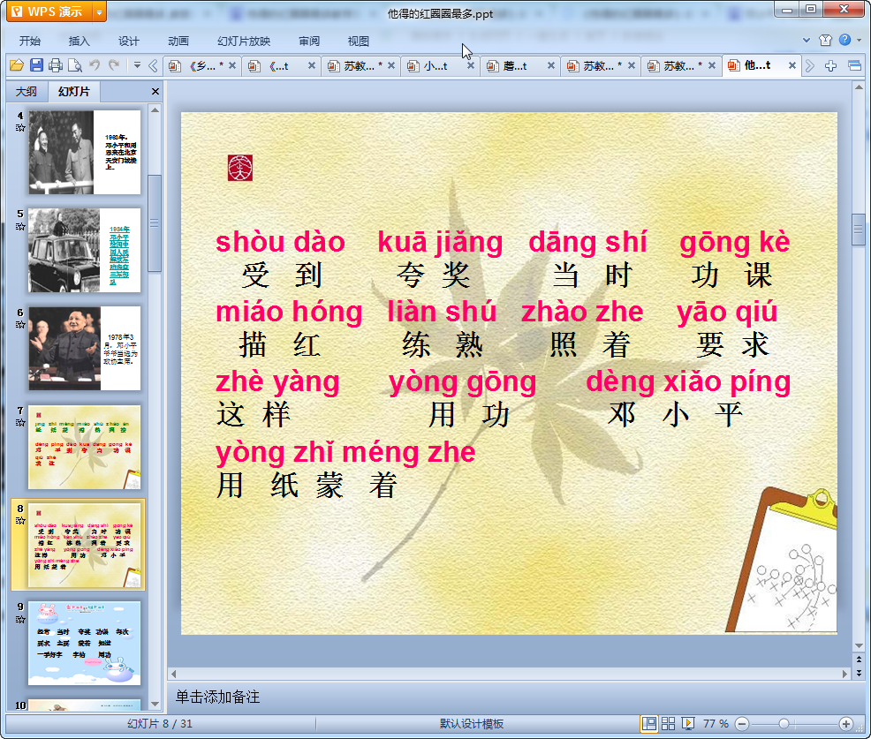
Task: Open the small dropdown arrow beside help icon
Action: click(x=859, y=40)
